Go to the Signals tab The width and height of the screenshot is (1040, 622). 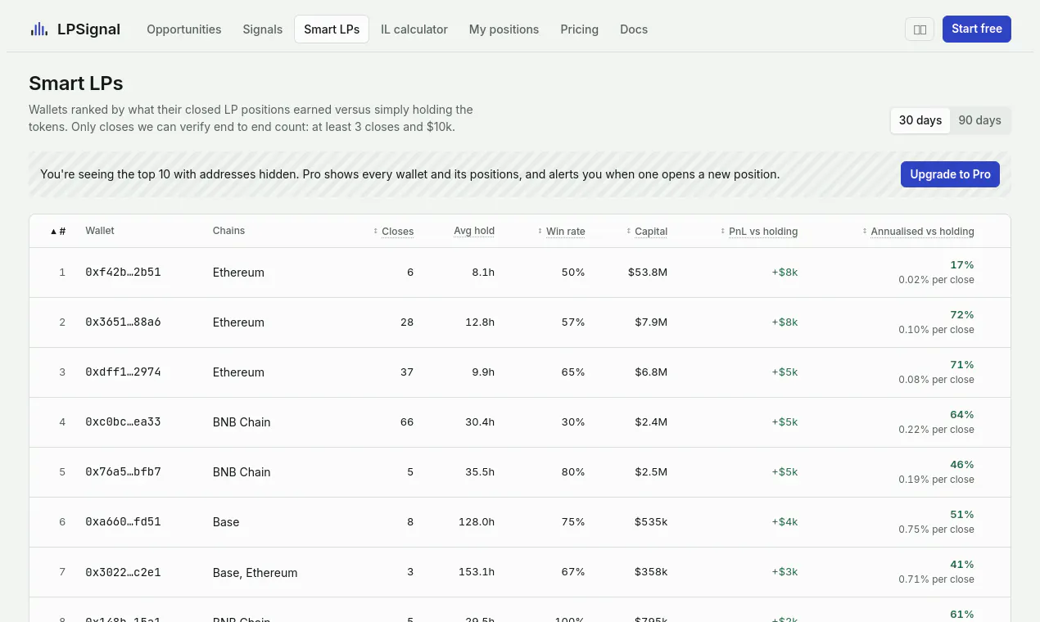[263, 29]
